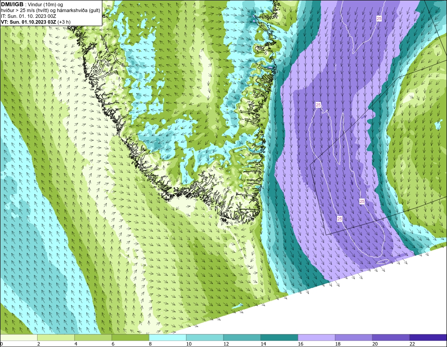Click the lowest '25' gust contour label on the map

(x=340, y=219)
